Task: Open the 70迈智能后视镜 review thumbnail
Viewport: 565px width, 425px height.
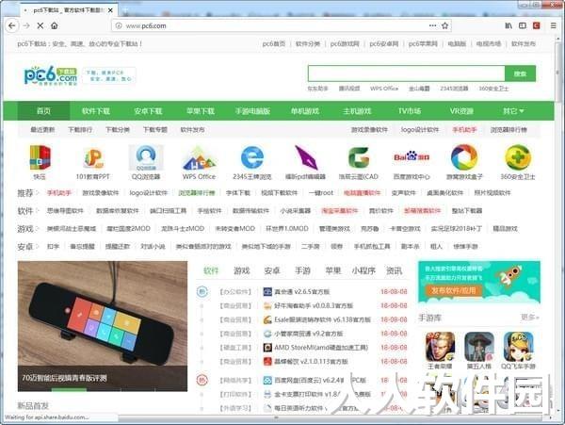Action: coord(103,326)
